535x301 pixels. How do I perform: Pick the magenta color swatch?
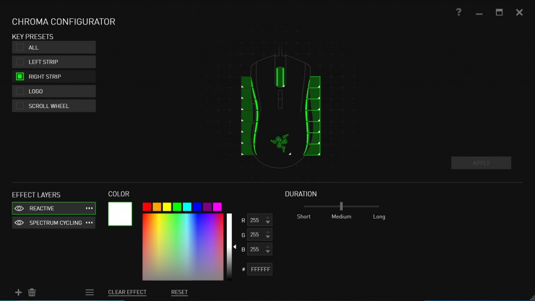coord(217,207)
